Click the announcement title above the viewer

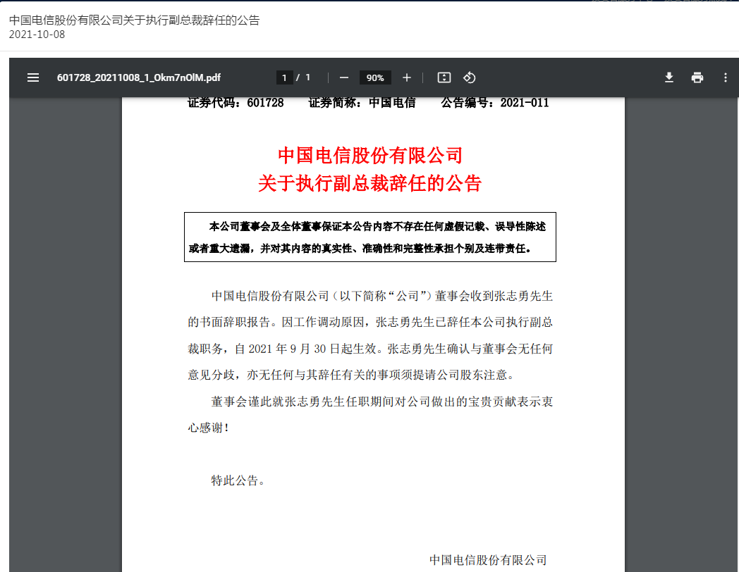point(134,20)
